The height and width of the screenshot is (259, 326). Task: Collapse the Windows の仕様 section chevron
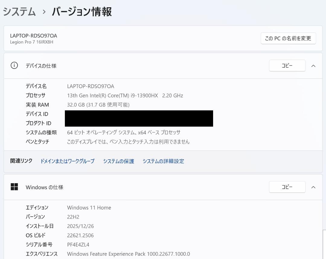coord(313,187)
